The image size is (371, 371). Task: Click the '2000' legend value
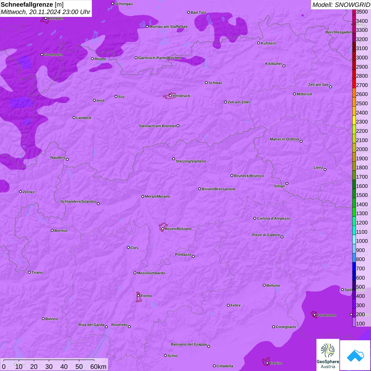pyautogui.click(x=362, y=149)
